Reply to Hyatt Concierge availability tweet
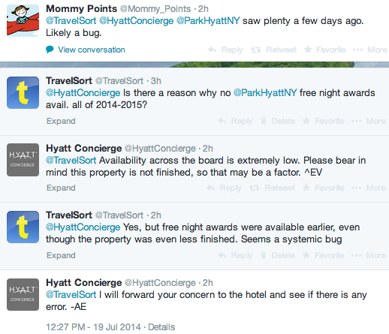This screenshot has width=389, height=334. (x=224, y=188)
